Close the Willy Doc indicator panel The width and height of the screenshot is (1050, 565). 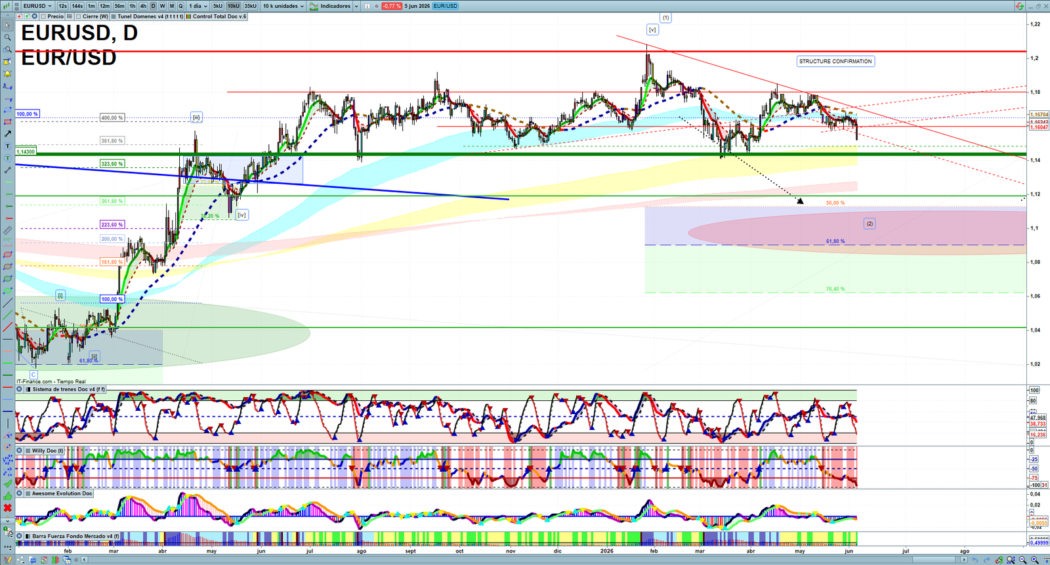[20, 451]
